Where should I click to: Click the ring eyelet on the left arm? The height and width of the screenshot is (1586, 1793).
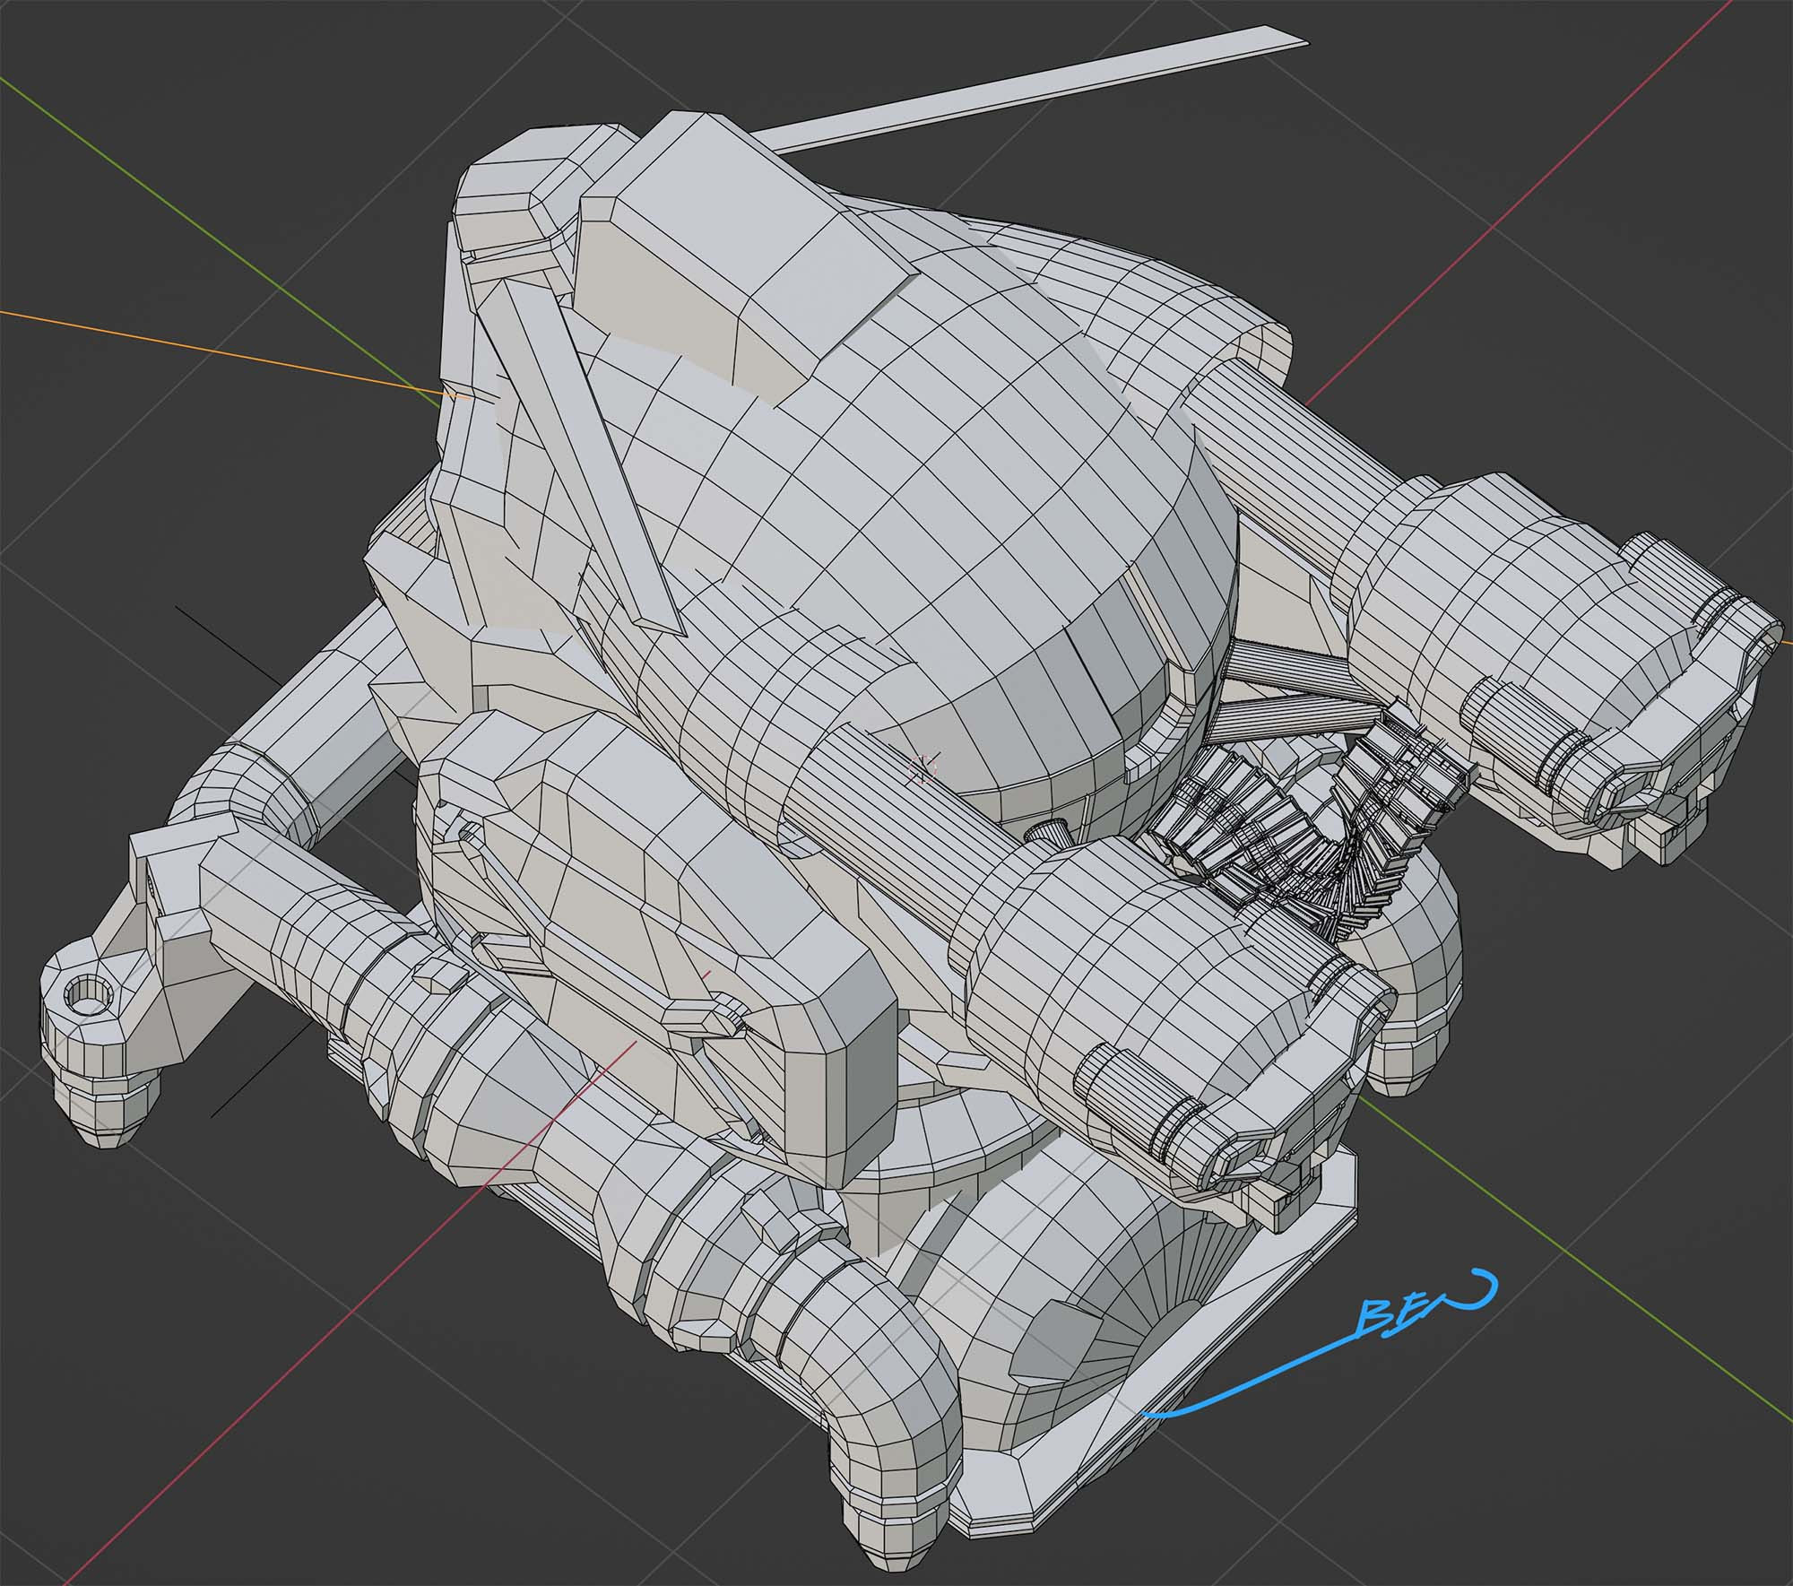(x=87, y=996)
